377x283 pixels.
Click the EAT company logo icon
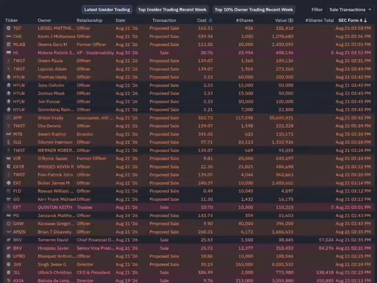8,183
